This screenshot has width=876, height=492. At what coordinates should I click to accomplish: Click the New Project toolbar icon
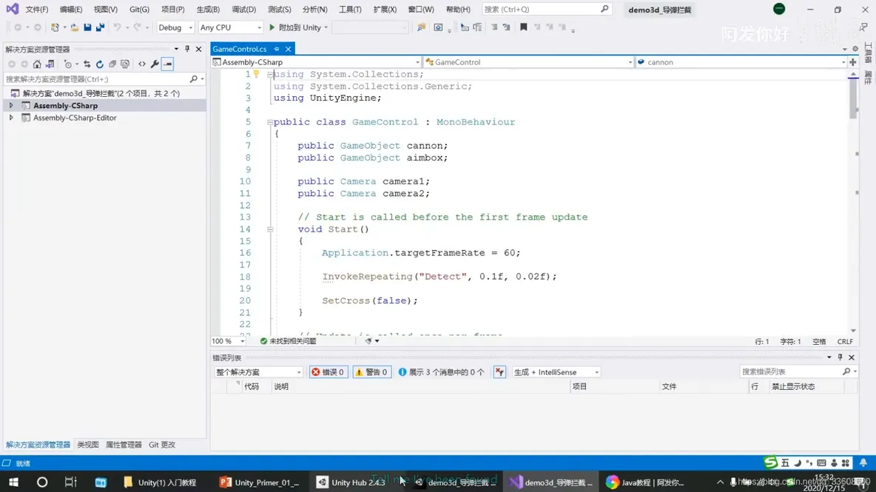[55, 27]
